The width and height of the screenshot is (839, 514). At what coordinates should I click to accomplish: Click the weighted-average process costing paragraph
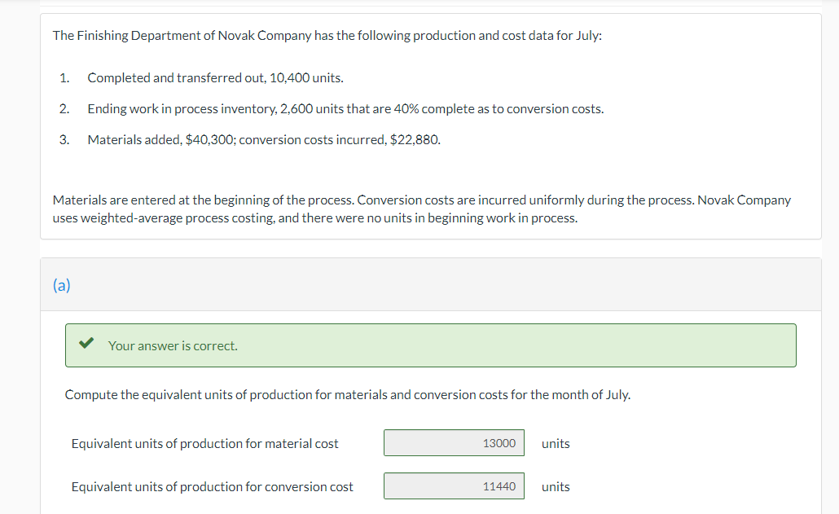(421, 209)
